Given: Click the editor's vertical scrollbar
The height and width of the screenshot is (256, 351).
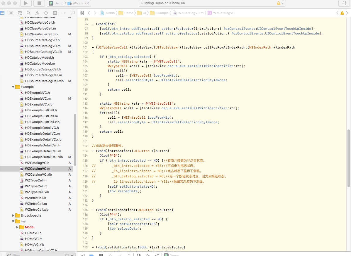Looking at the screenshot, I should point(349,158).
